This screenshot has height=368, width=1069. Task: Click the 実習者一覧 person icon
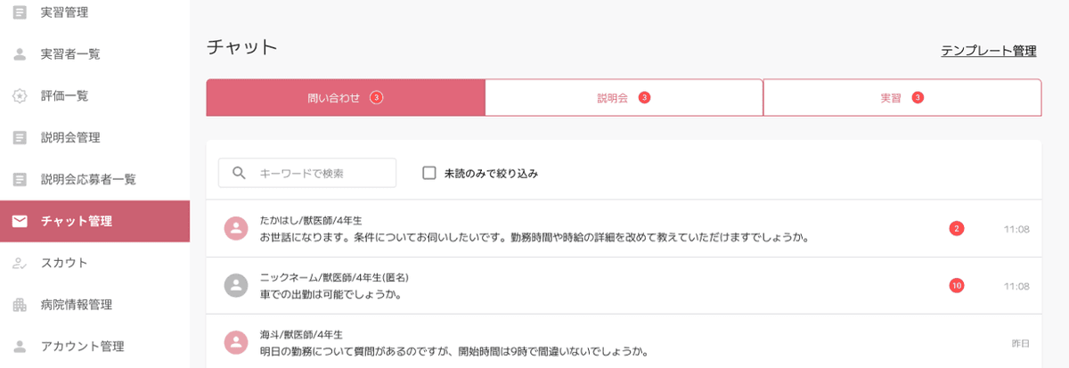(x=20, y=54)
